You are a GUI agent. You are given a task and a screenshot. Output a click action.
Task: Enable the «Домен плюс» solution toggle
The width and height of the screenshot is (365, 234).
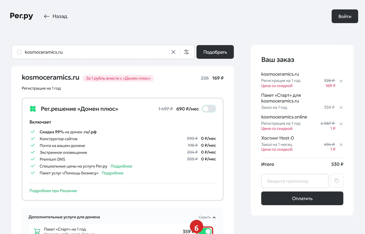tap(209, 109)
